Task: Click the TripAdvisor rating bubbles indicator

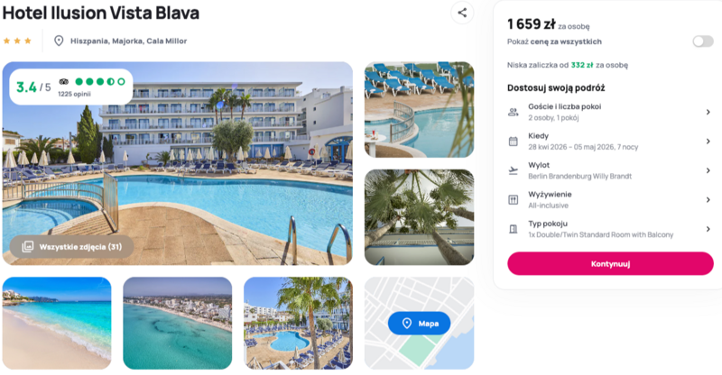Action: 100,81
